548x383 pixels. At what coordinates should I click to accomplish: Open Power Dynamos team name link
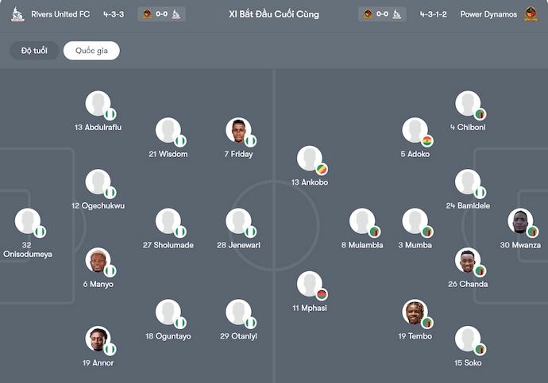click(488, 14)
